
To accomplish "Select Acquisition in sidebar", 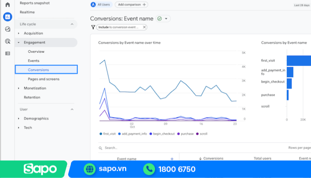I will [33, 33].
